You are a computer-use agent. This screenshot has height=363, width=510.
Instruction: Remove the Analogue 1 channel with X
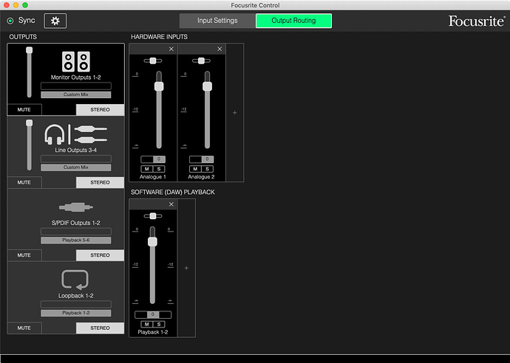coord(171,49)
